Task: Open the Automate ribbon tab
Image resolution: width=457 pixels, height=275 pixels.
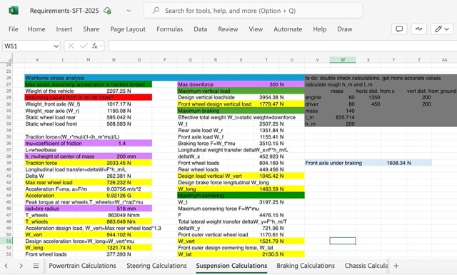Action: click(288, 29)
